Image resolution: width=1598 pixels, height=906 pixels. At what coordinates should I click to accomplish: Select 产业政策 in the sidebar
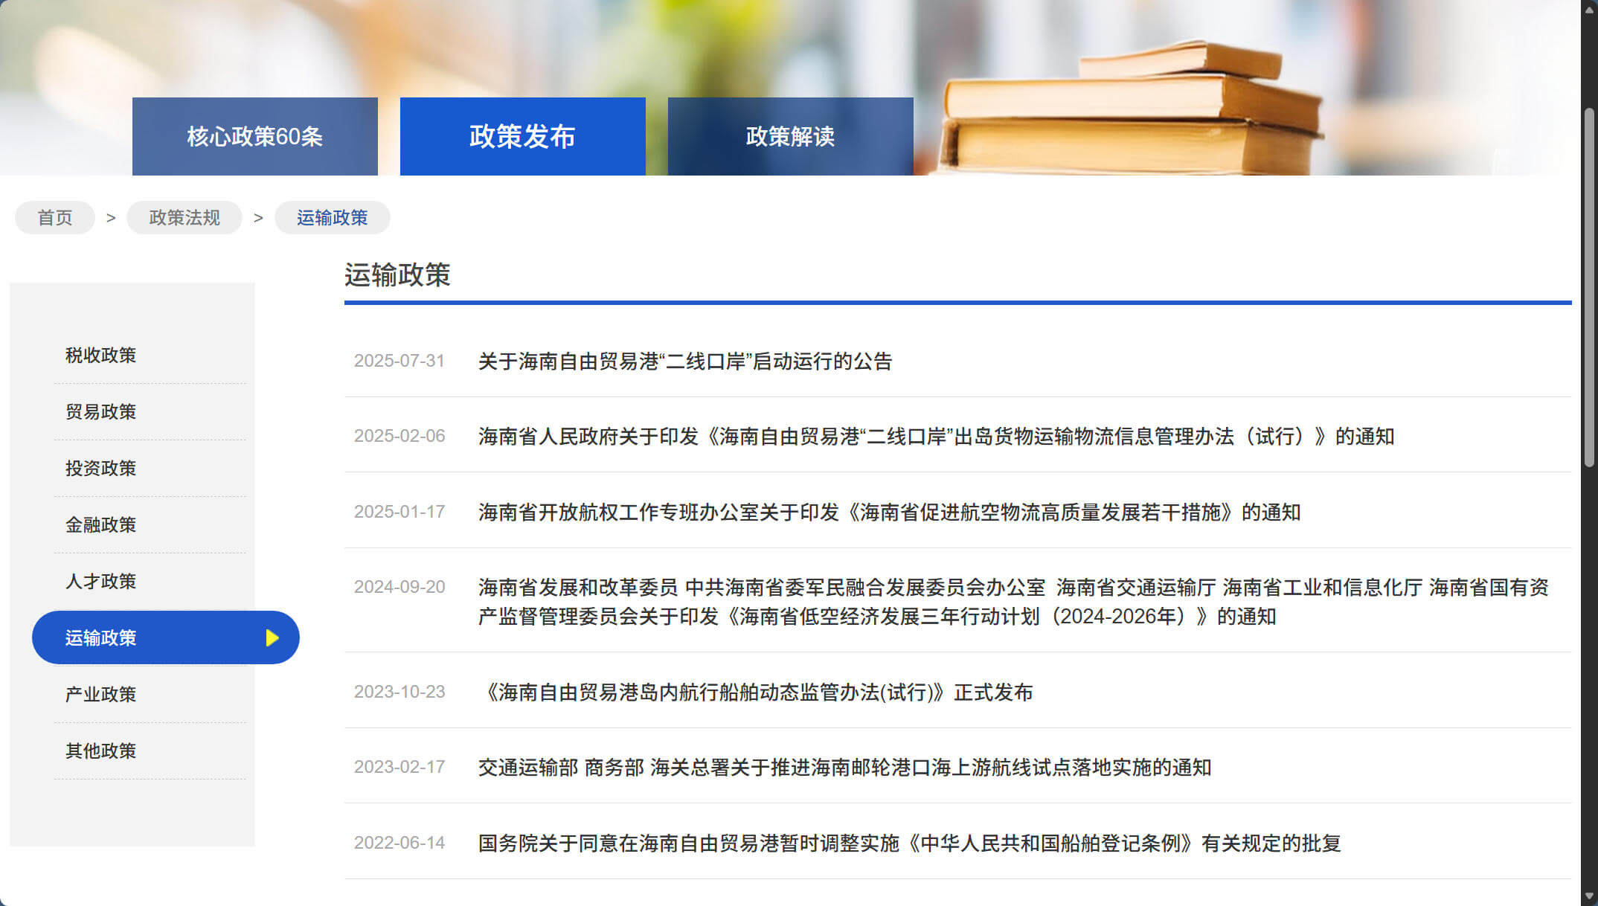point(101,695)
